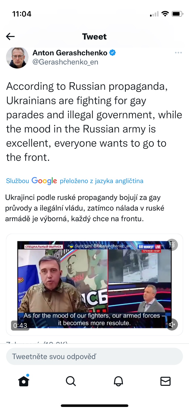Open the @Gerashchenko_en handle

65,62
